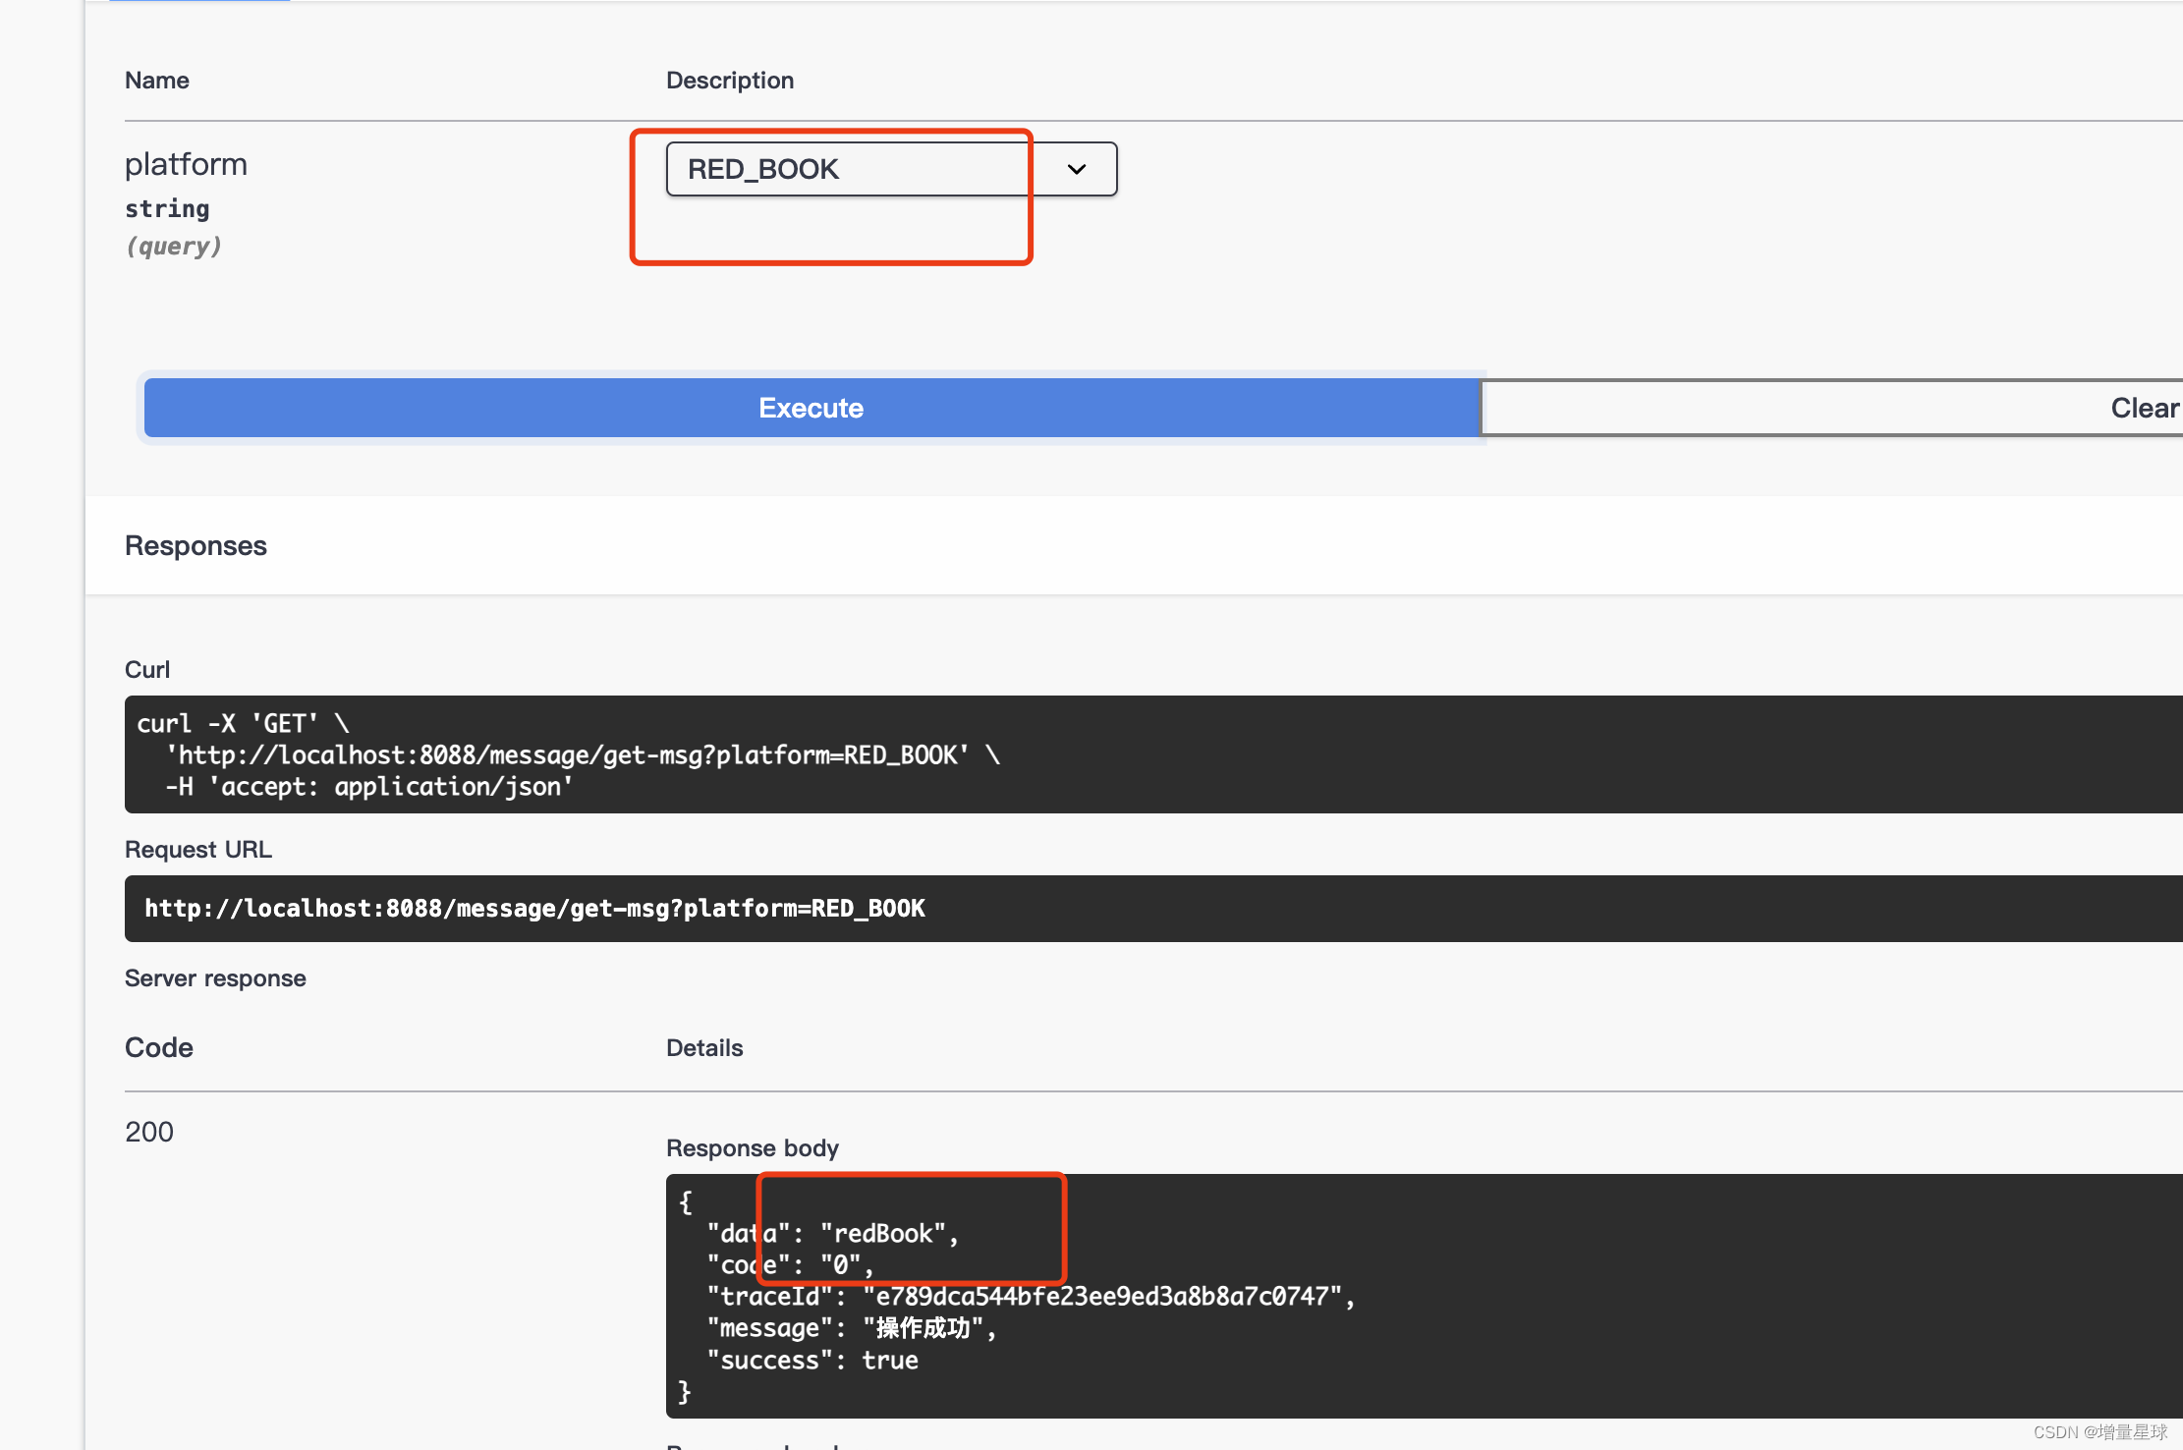This screenshot has height=1450, width=2183.
Task: Click the Description column header
Action: click(x=730, y=81)
